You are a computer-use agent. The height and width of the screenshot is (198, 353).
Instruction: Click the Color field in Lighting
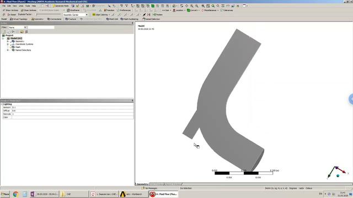point(72,117)
